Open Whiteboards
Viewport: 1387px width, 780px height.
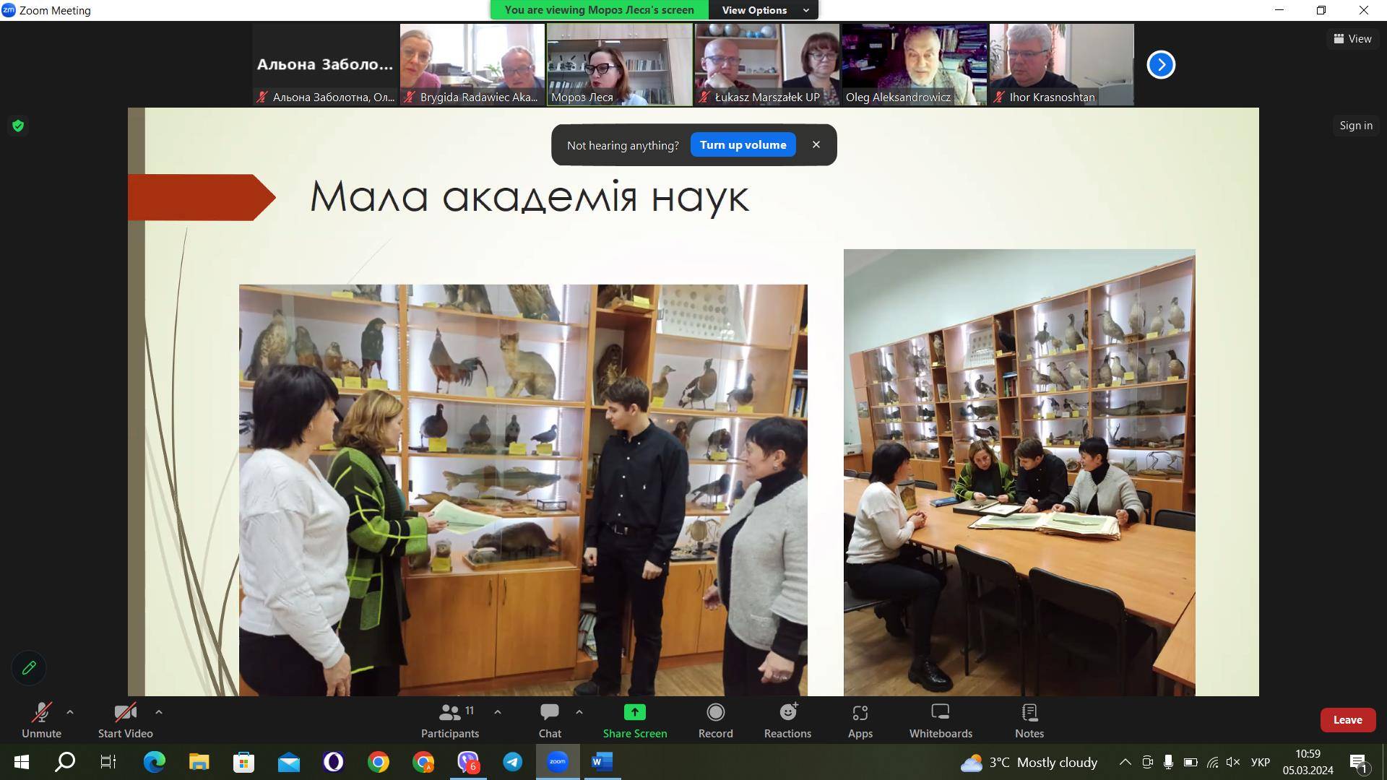tap(941, 721)
